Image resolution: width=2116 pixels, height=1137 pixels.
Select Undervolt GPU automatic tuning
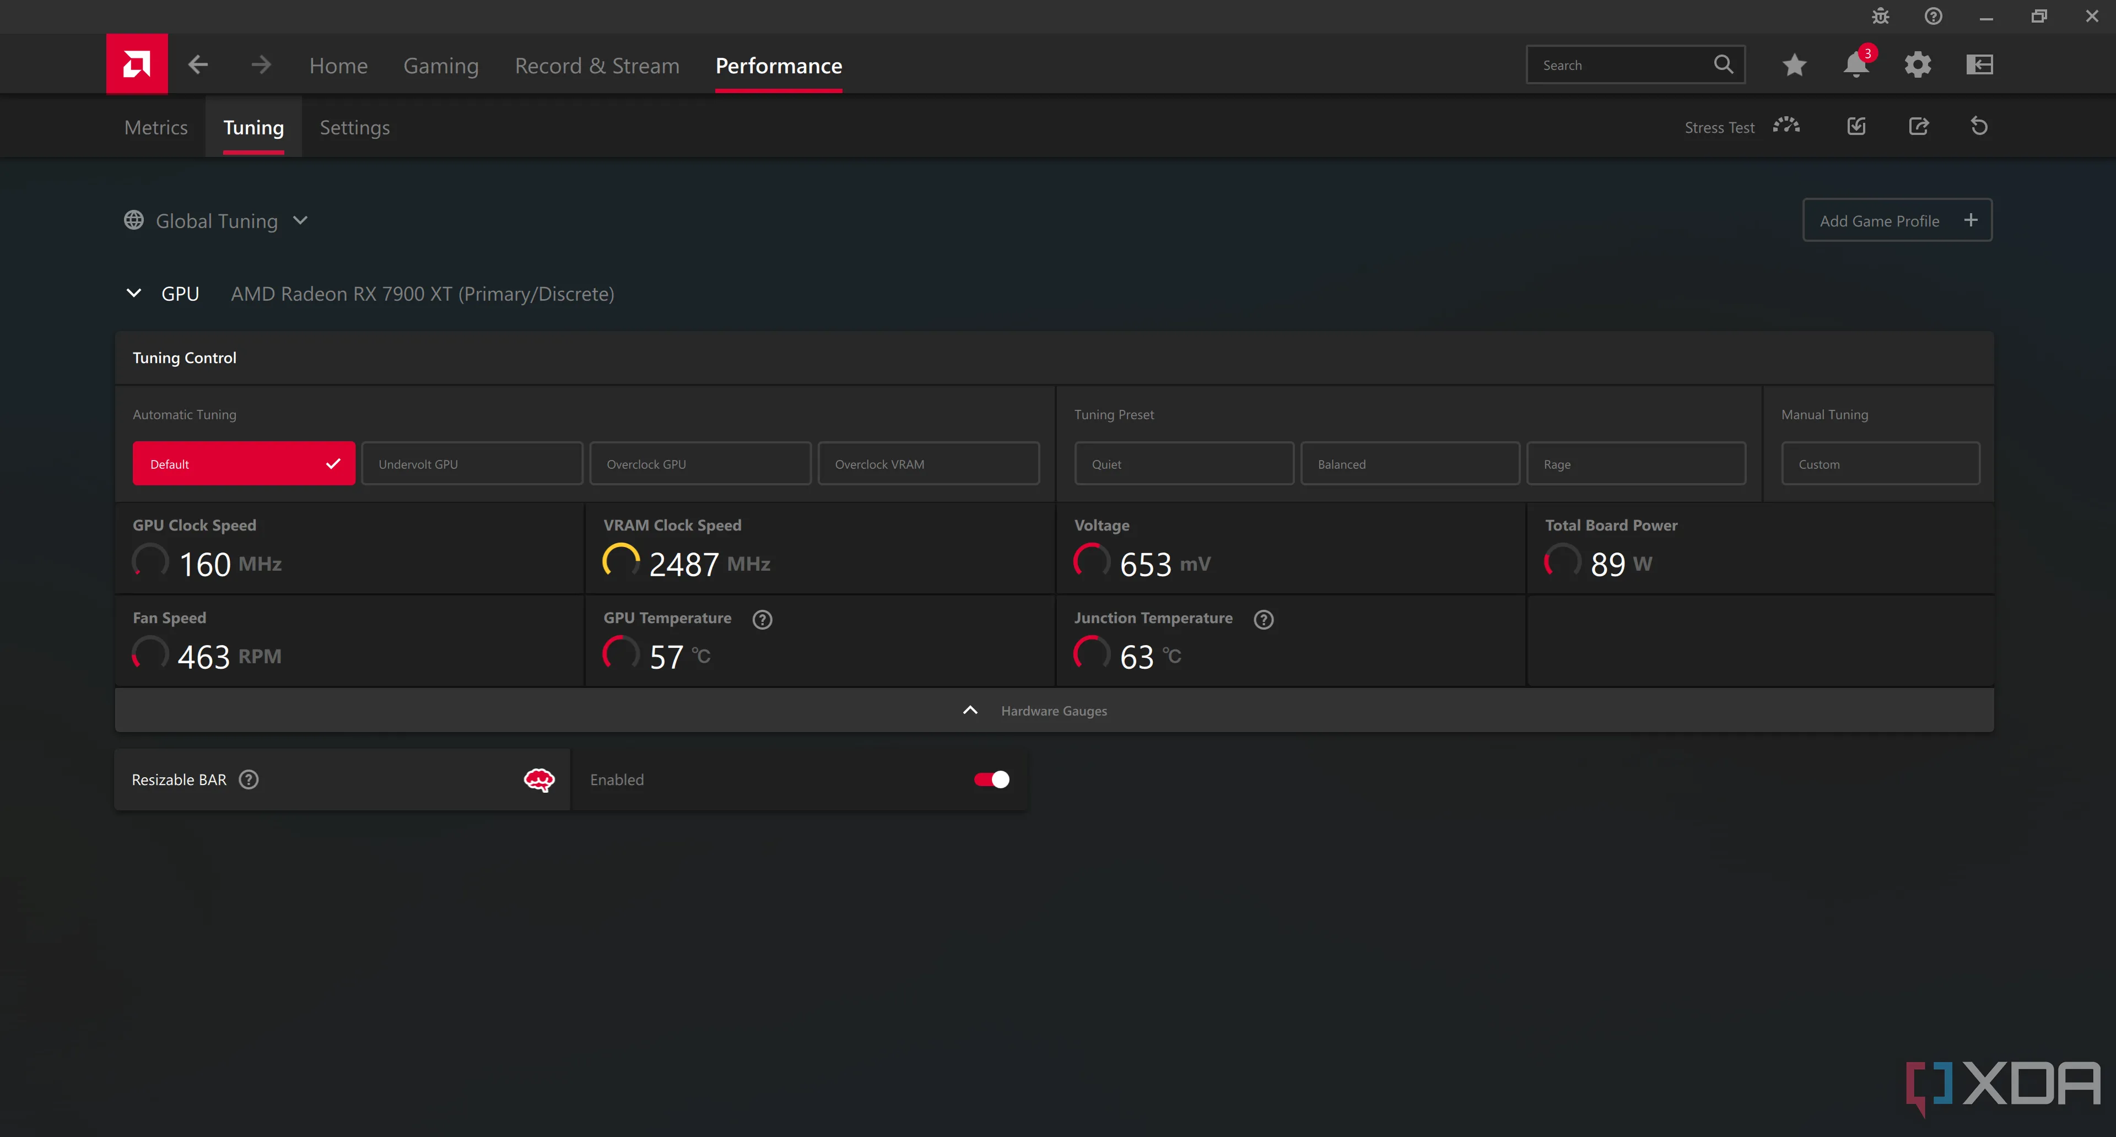pos(472,464)
